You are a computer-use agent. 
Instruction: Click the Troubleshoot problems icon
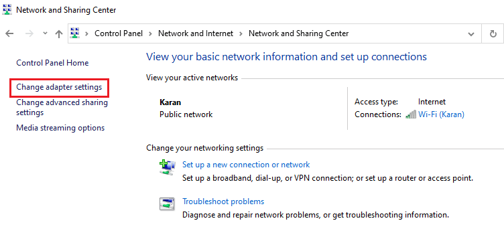pos(167,203)
